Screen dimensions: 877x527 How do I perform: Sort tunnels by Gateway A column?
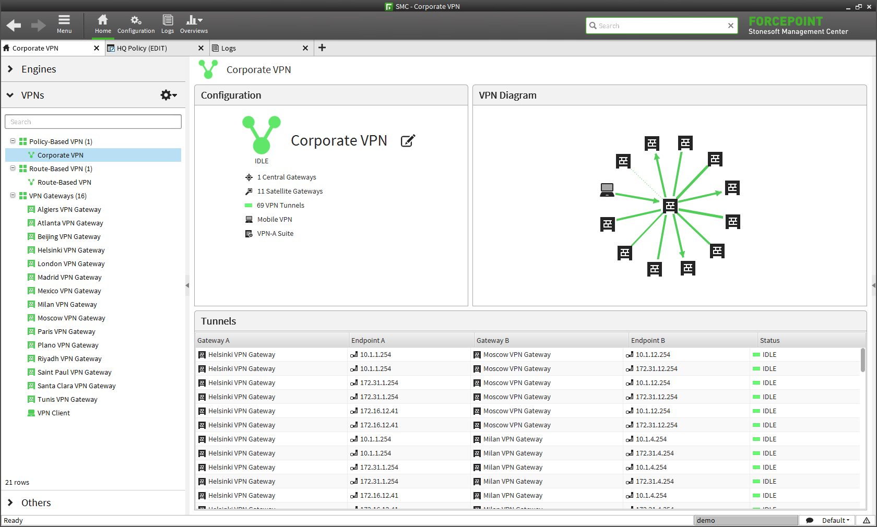pyautogui.click(x=271, y=340)
